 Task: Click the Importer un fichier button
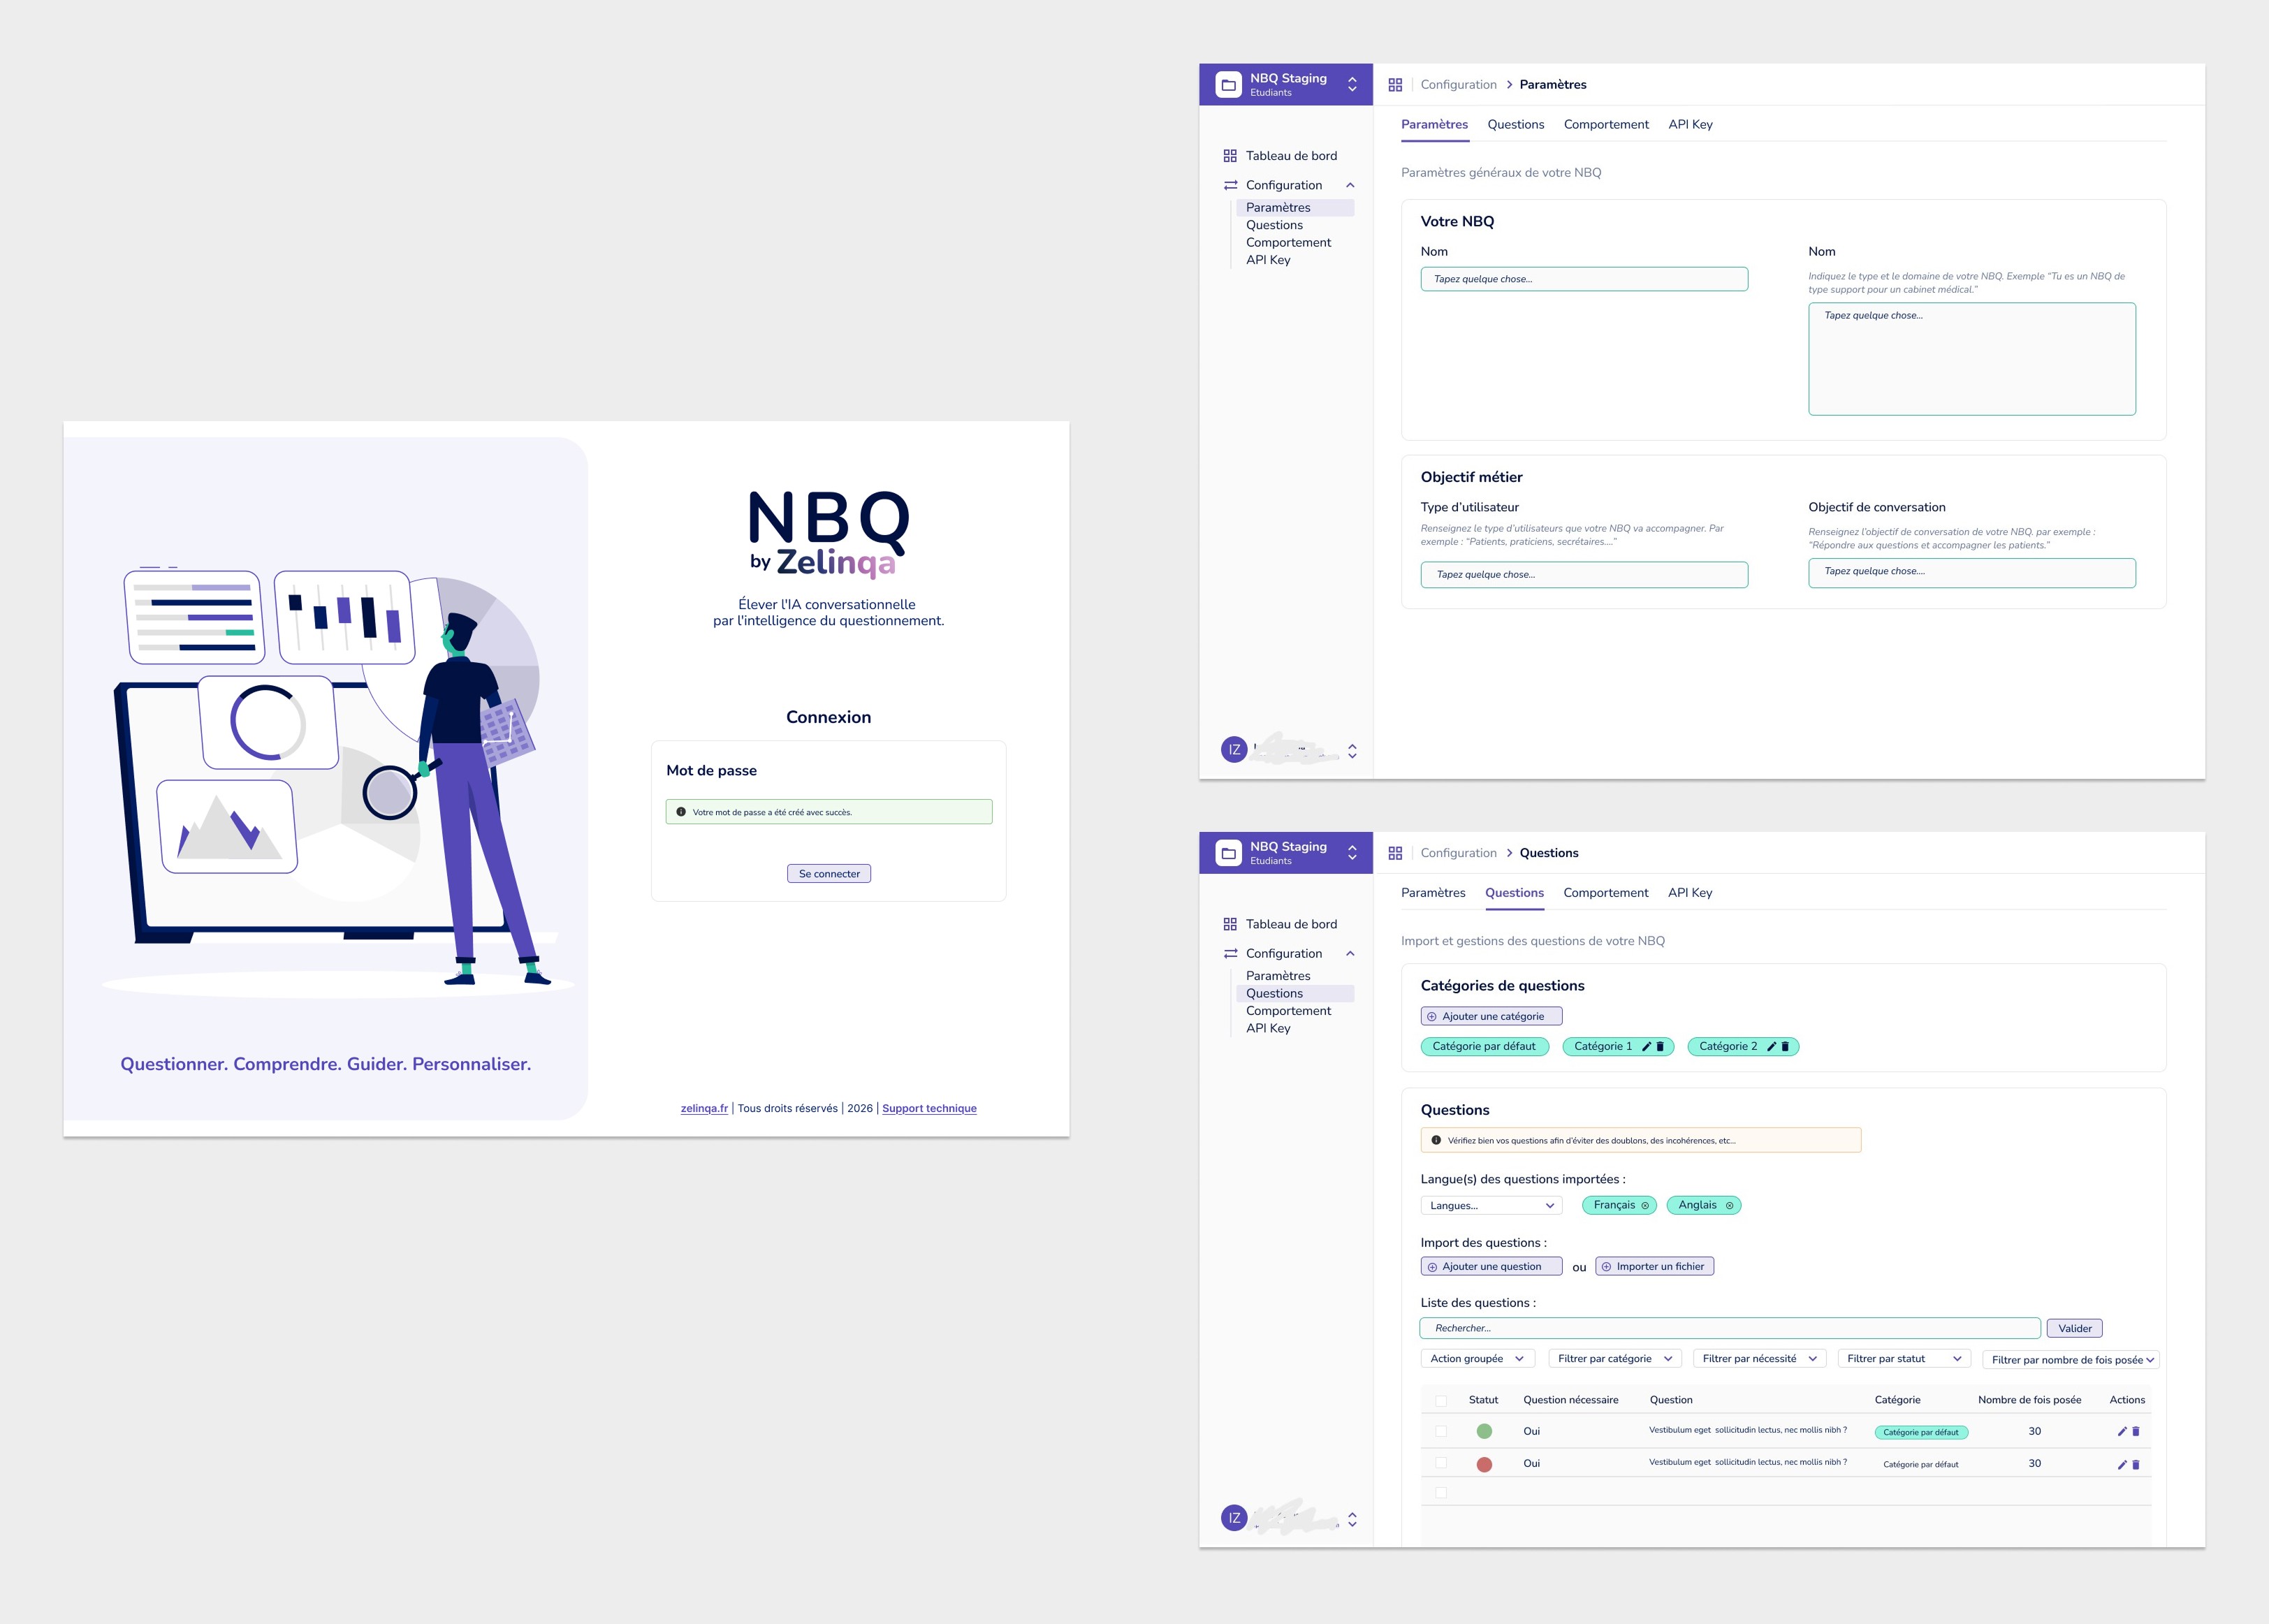coord(1654,1266)
